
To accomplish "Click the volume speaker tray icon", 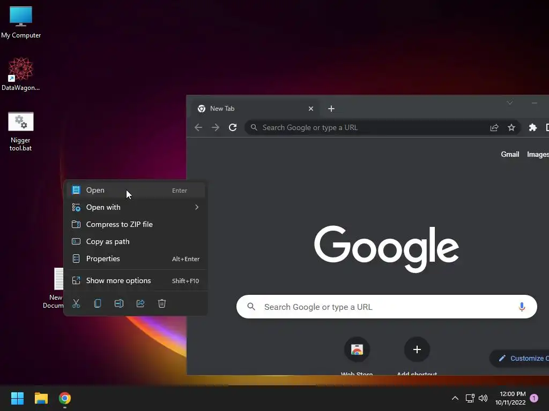I will (x=483, y=398).
